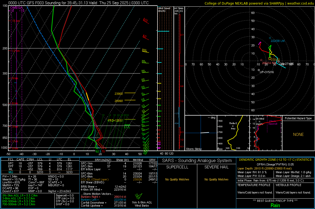Click the 222/38 LM hodograph label

(x=277, y=41)
